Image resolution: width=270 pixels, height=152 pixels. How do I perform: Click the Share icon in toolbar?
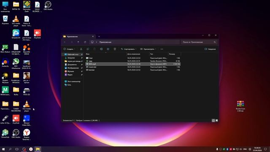click(108, 49)
